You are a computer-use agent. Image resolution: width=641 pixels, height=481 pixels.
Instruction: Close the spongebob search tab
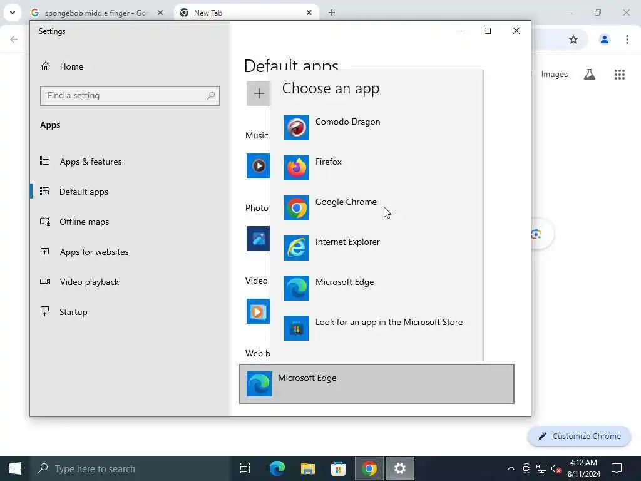[x=160, y=13]
